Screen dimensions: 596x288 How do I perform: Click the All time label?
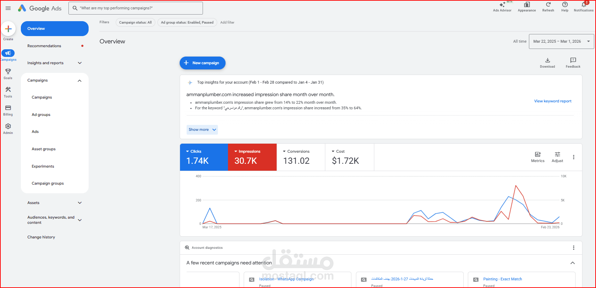pos(520,42)
